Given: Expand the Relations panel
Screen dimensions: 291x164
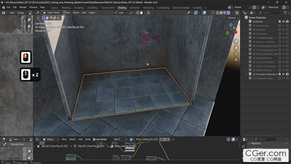Looking at the screenshot, I should click(256, 143).
